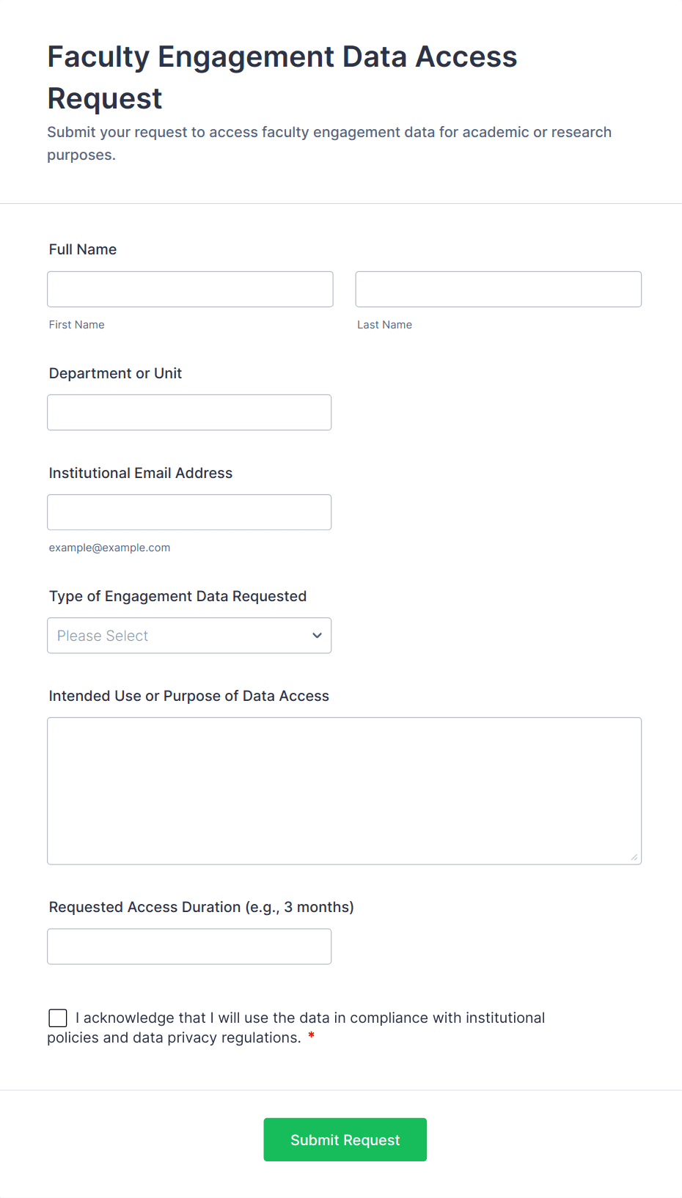Select the Department or Unit field
Screen dimensions: 682x1198
click(189, 413)
